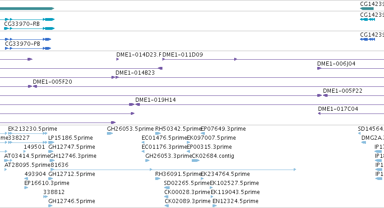
Task: Select the EK213230.5prime EST label
Action: pyautogui.click(x=32, y=129)
